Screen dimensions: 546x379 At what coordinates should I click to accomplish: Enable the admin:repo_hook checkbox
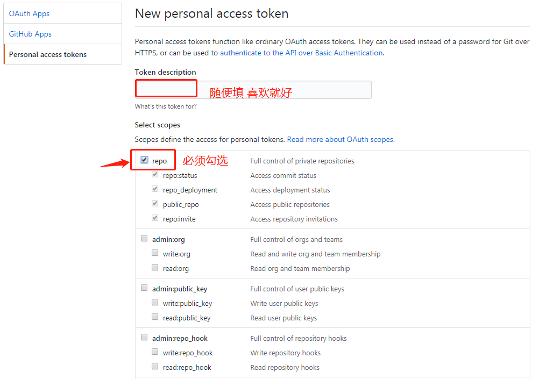pyautogui.click(x=144, y=338)
